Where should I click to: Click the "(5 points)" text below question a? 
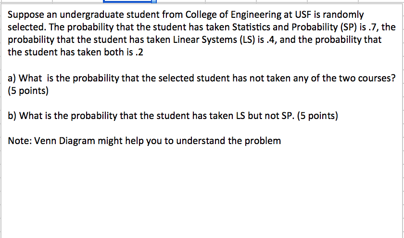pyautogui.click(x=28, y=91)
